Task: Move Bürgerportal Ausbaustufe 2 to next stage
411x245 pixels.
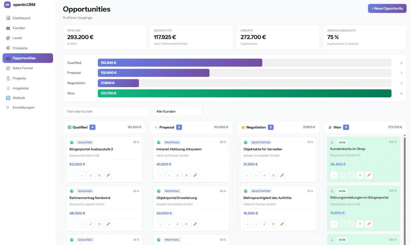Action: pos(82,175)
